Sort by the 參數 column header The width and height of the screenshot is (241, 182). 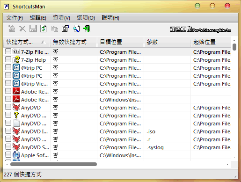click(167, 42)
